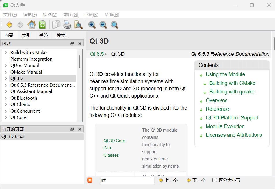This screenshot has width=275, height=189.
Task: Switch to the 索引 tab
Action: coord(26,35)
